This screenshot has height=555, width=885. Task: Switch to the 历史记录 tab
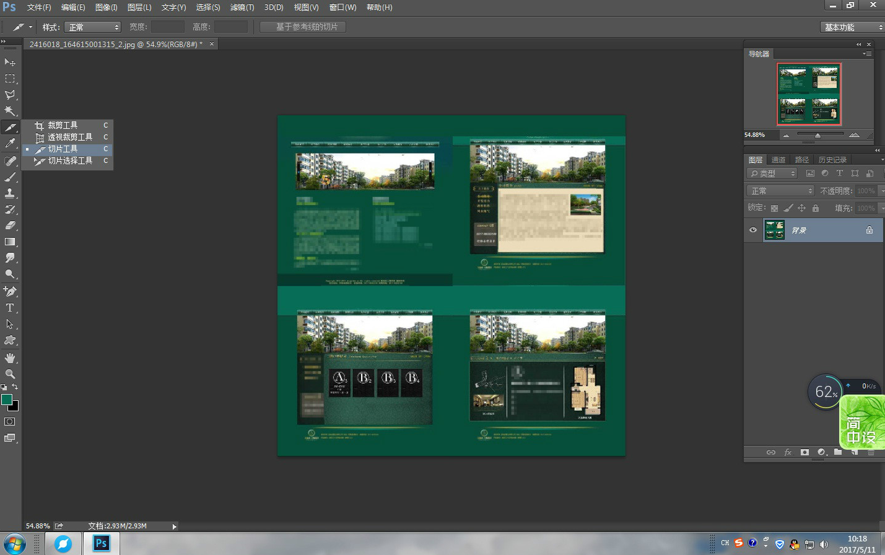tap(832, 160)
